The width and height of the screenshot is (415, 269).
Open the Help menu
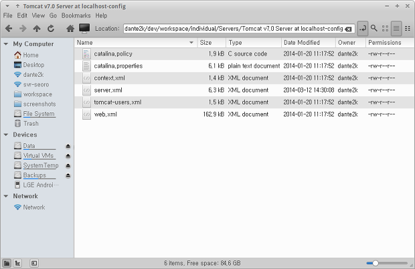coord(101,15)
